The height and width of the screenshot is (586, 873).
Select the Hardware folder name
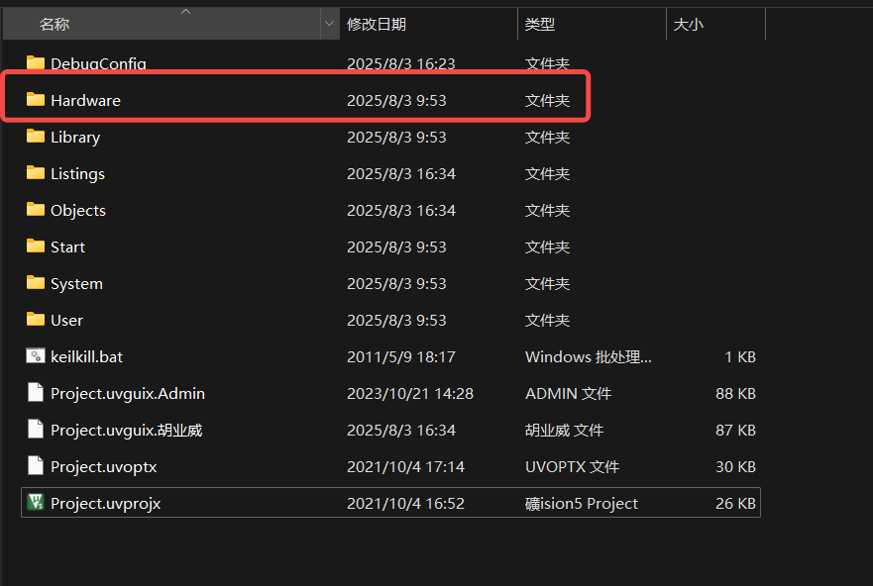tap(86, 101)
